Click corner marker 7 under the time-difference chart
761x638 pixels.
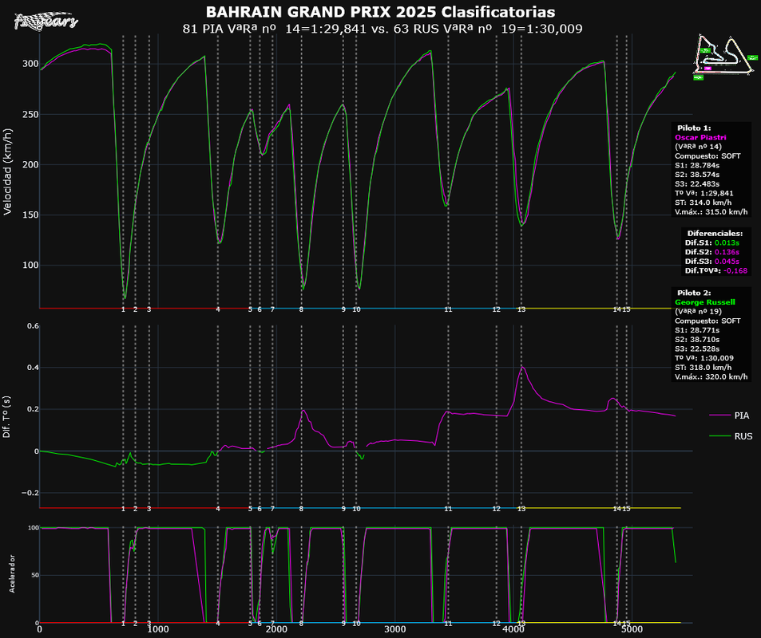273,509
